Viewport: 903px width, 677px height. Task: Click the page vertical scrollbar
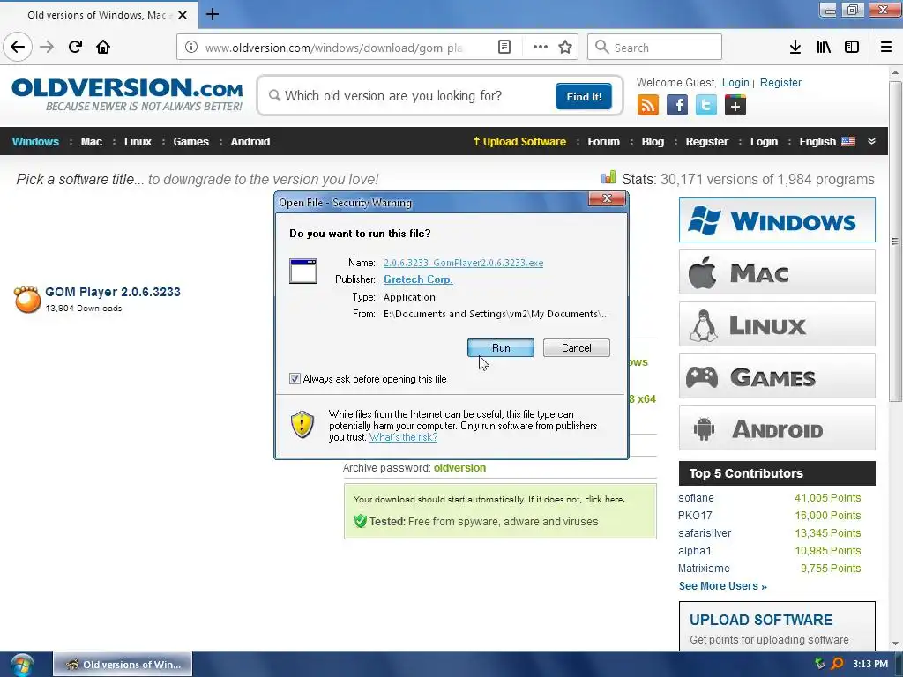(x=895, y=242)
